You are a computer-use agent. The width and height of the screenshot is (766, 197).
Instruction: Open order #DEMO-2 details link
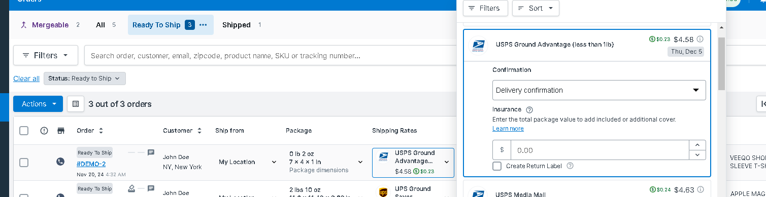[x=91, y=164]
